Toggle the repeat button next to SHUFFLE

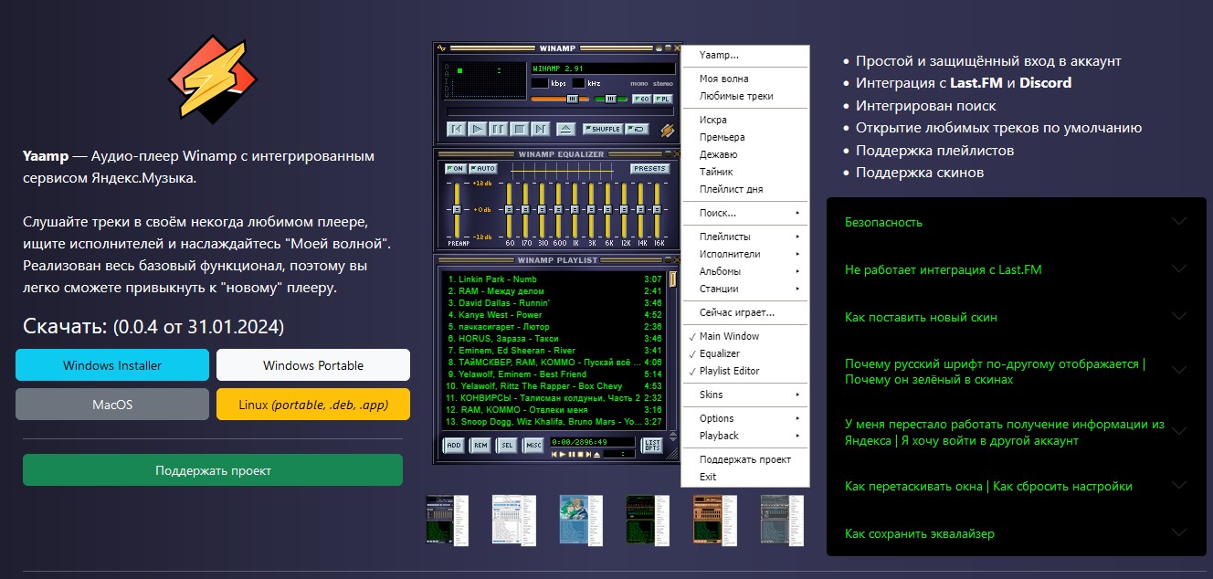(x=637, y=129)
